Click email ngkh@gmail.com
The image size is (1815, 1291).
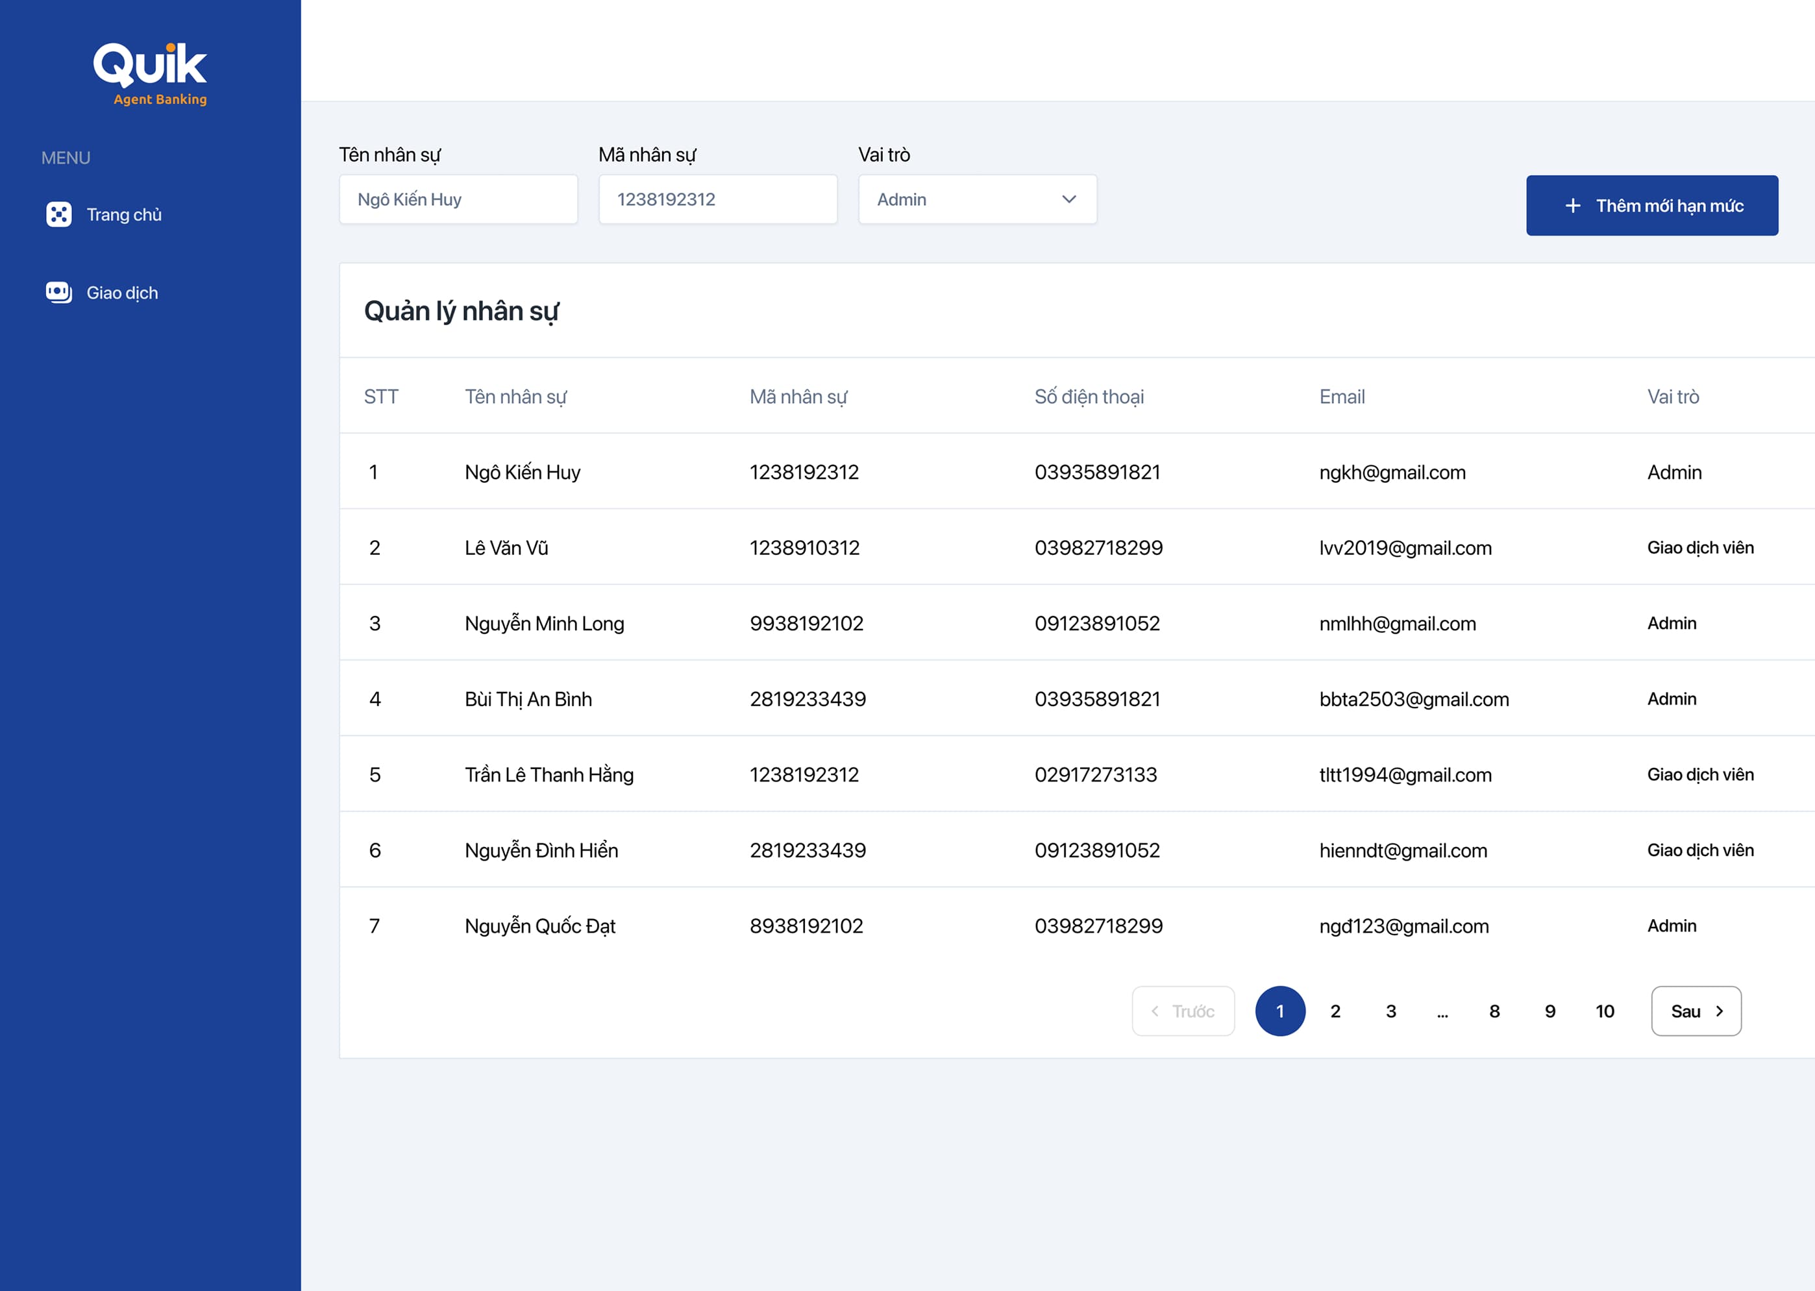pos(1392,473)
